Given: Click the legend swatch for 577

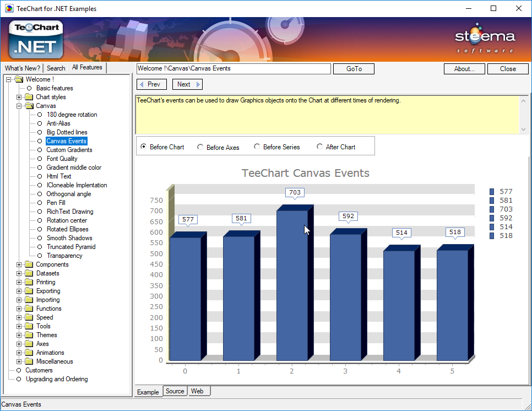Looking at the screenshot, I should (x=492, y=192).
